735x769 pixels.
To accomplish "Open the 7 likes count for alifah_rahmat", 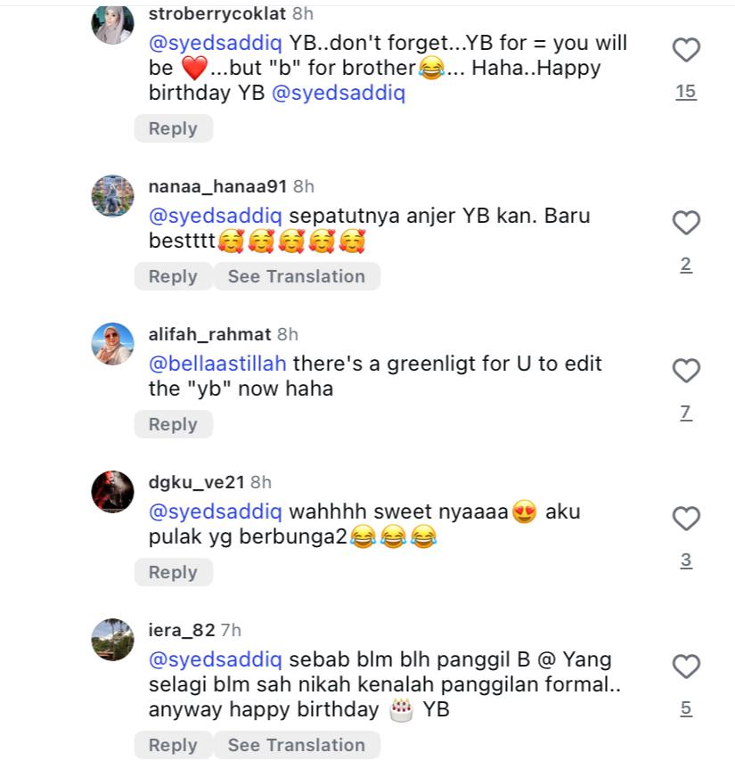I will pyautogui.click(x=685, y=413).
